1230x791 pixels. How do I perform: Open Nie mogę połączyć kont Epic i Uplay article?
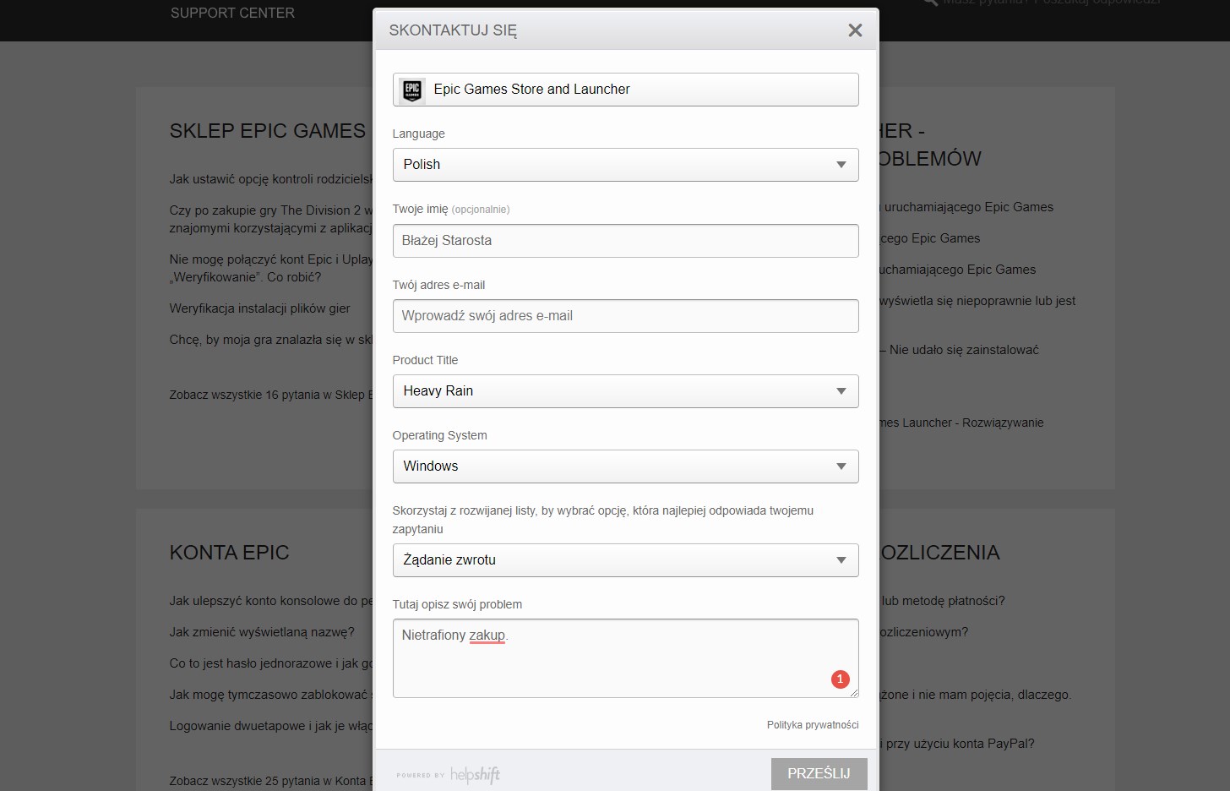[x=270, y=268]
